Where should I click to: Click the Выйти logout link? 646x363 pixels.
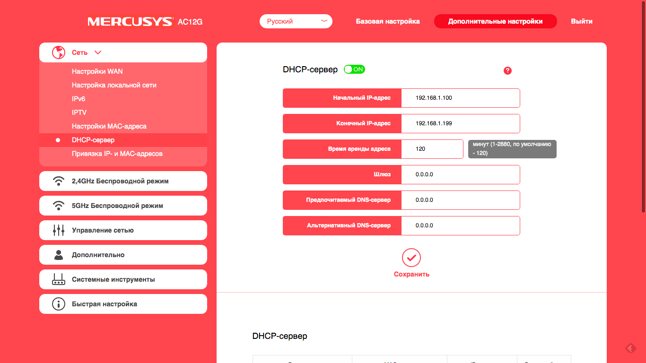pyautogui.click(x=581, y=21)
